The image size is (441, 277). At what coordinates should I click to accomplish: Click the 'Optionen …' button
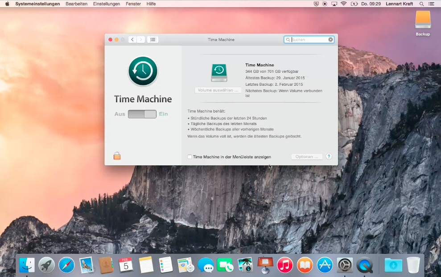[307, 156]
